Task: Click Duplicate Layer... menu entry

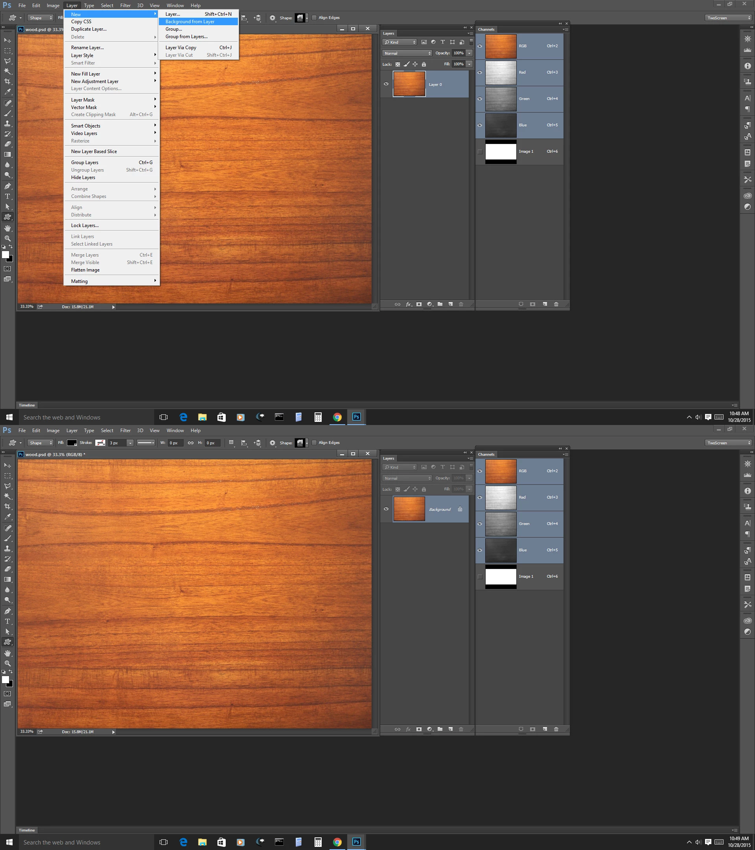Action: pos(88,29)
